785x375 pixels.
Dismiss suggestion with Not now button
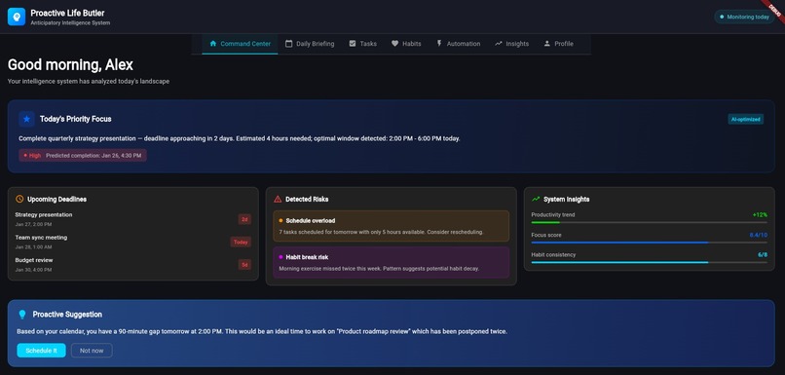(x=92, y=351)
